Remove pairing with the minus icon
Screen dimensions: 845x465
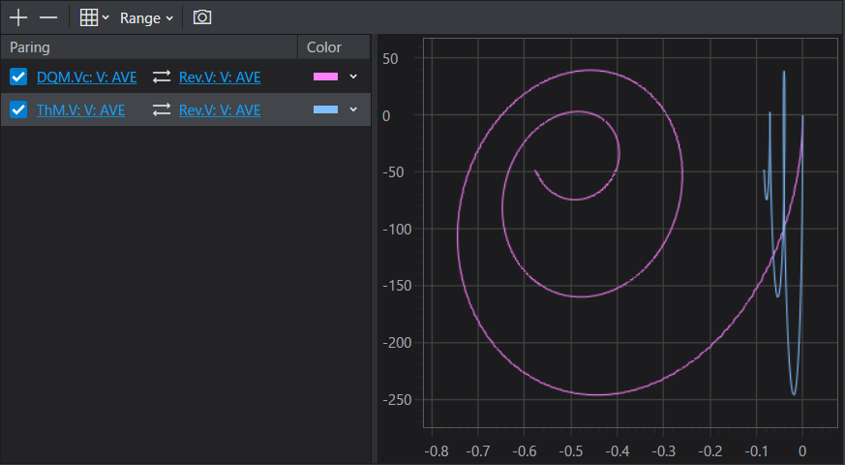pos(48,17)
